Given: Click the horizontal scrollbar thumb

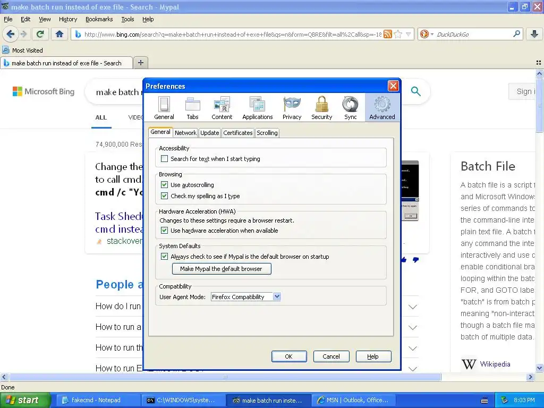Looking at the screenshot, I should pos(225,377).
